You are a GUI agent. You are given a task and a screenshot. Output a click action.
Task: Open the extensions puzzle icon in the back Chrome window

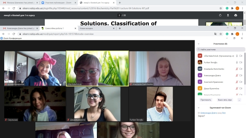(x=232, y=8)
